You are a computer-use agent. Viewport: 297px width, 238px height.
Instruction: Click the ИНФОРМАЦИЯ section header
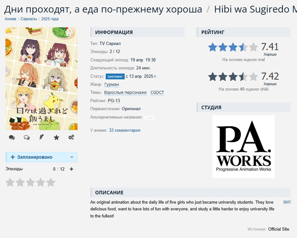137,32
